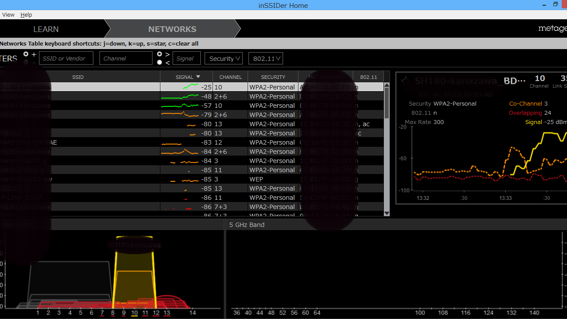Select the -85 row on channel 11
567x319 pixels.
pos(191,170)
